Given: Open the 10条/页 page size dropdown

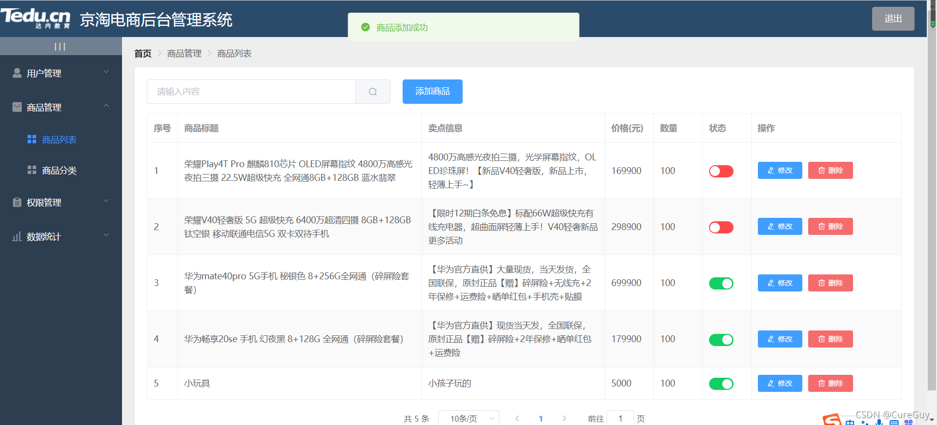Looking at the screenshot, I should [468, 418].
